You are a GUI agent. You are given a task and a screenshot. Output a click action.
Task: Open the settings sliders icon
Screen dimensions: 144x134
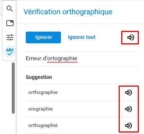[x=10, y=37]
